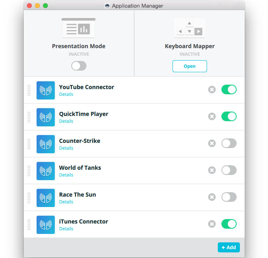Viewport: 268px width, 258px height.
Task: Click the QuickTime Player app icon
Action: click(46, 117)
